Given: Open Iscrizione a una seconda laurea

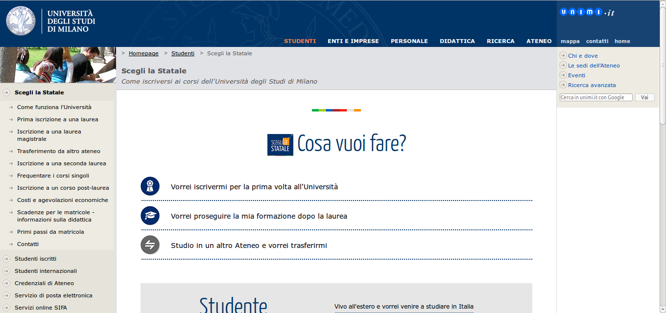Looking at the screenshot, I should click(x=62, y=163).
